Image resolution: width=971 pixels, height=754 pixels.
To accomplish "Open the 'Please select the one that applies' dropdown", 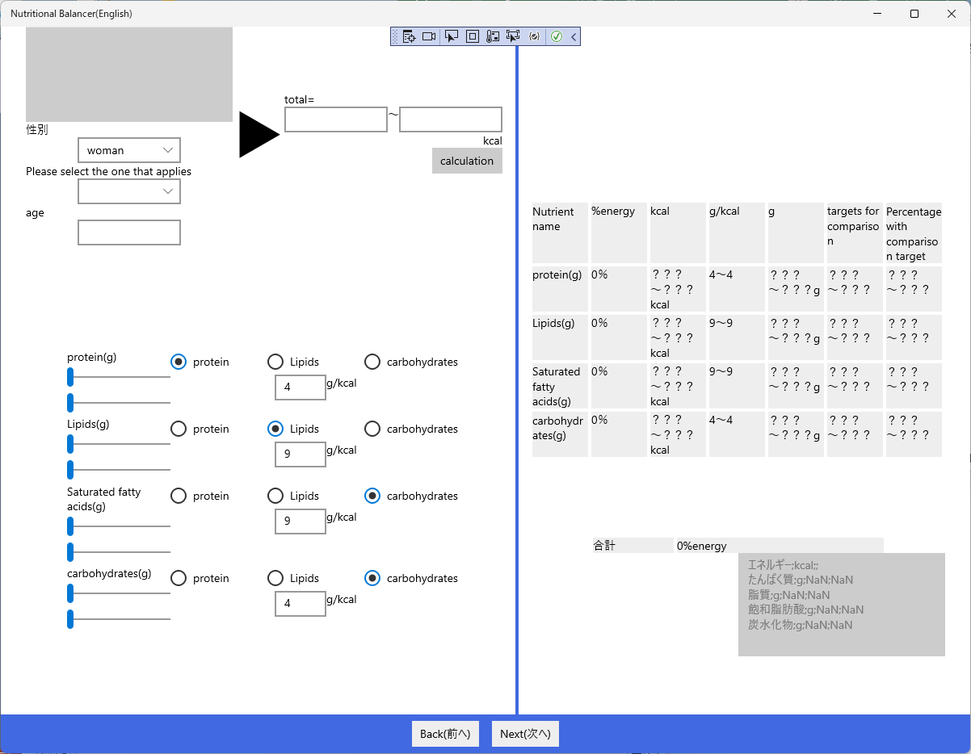I will [x=129, y=191].
